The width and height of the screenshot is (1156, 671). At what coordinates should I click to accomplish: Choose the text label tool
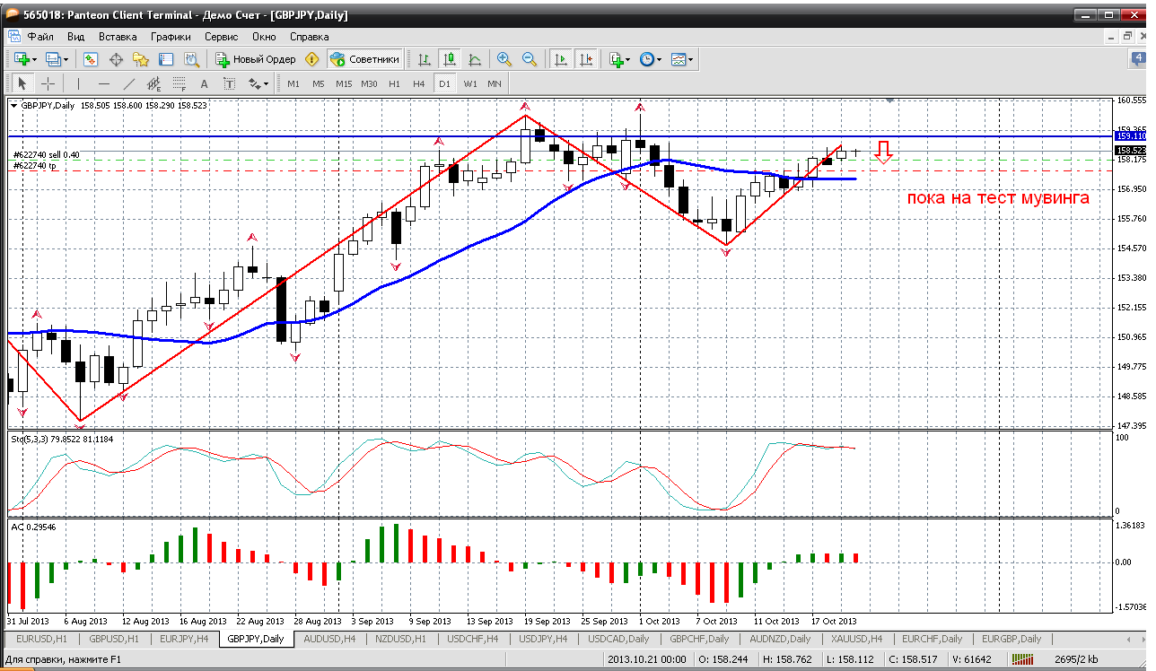click(204, 83)
